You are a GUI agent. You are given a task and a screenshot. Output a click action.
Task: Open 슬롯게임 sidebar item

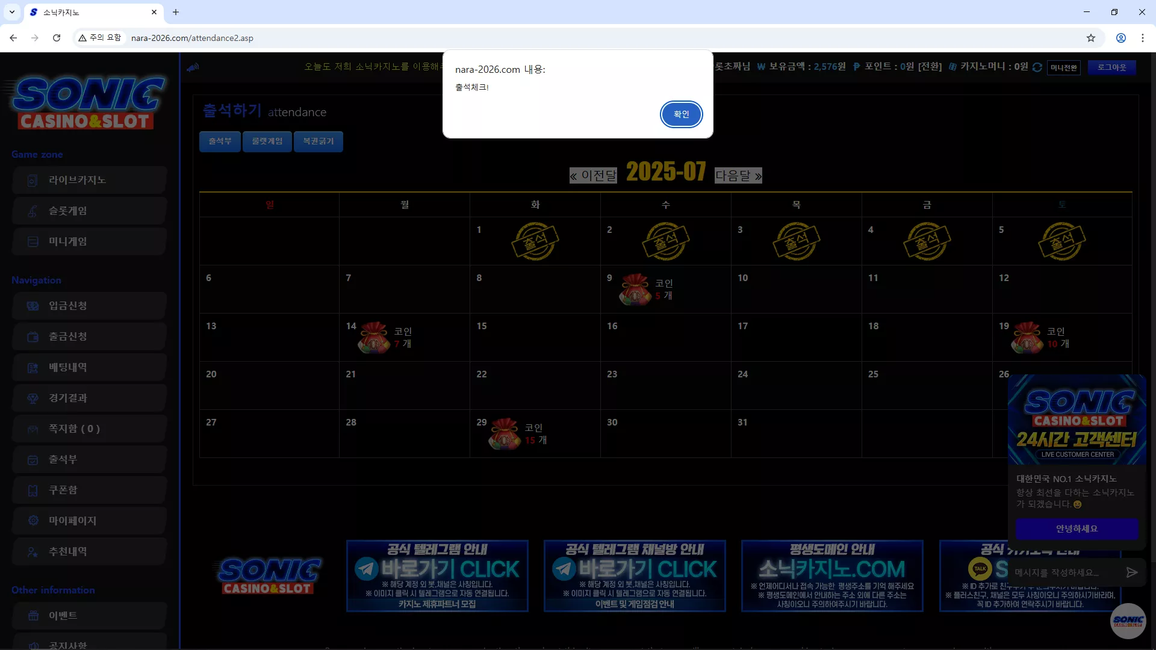[x=89, y=211]
